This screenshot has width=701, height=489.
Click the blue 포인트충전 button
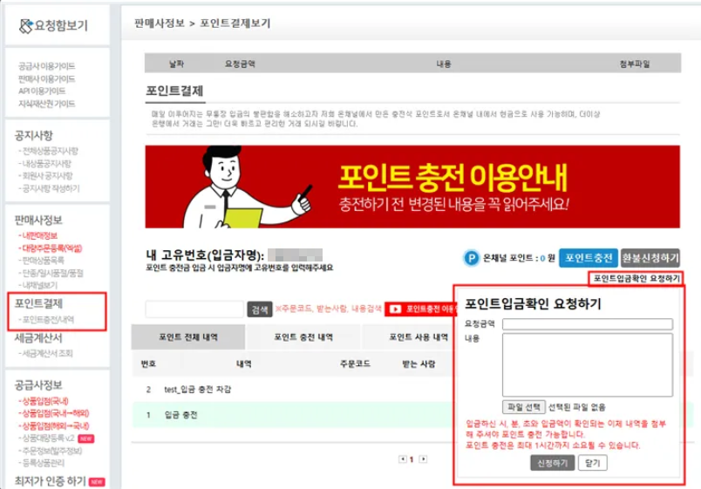pyautogui.click(x=589, y=258)
